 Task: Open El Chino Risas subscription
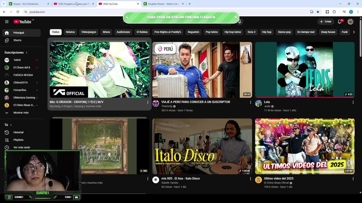tap(21, 105)
